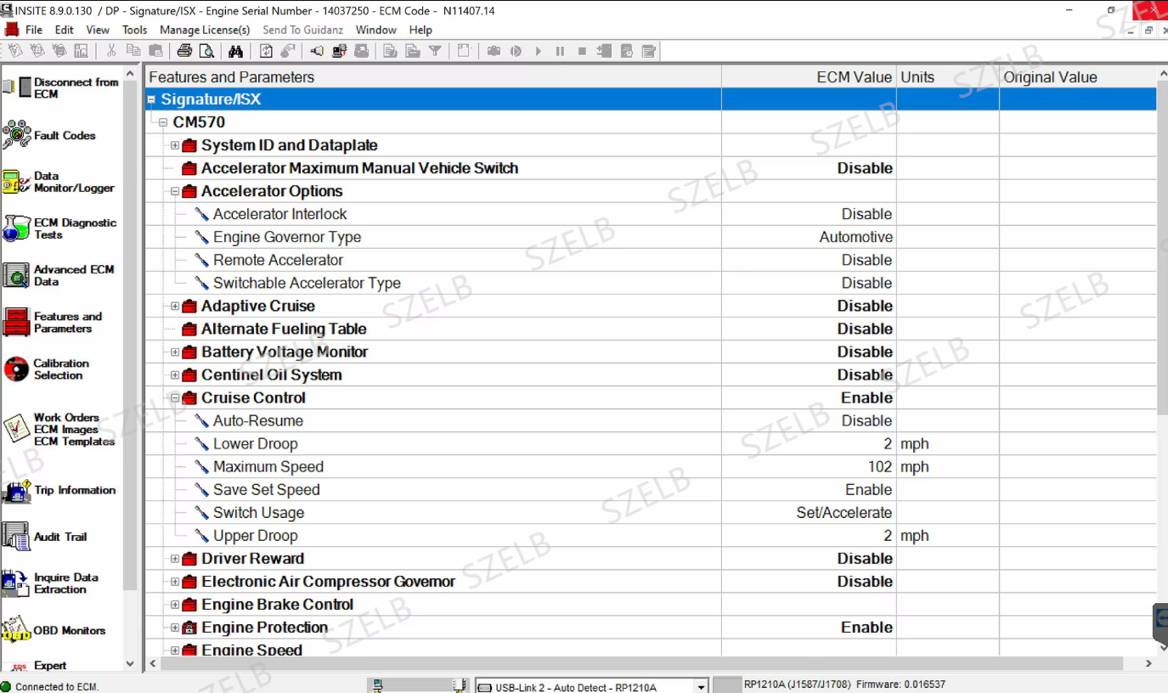Image resolution: width=1168 pixels, height=693 pixels.
Task: Select Cruise Control Maximum Speed parameter
Action: point(651,466)
